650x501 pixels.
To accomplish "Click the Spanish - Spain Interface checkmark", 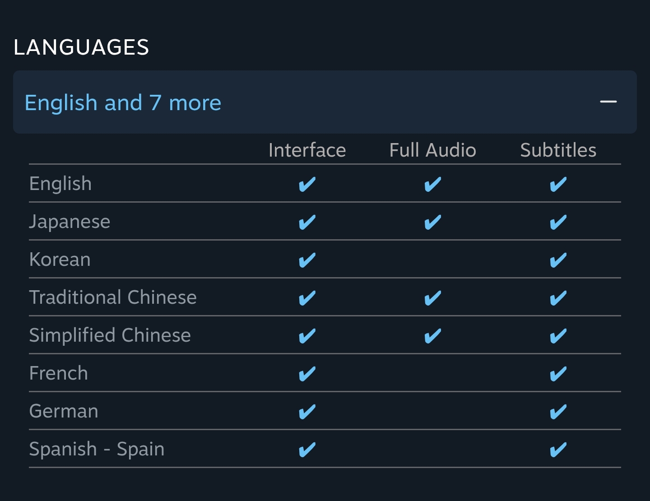I will pyautogui.click(x=307, y=450).
